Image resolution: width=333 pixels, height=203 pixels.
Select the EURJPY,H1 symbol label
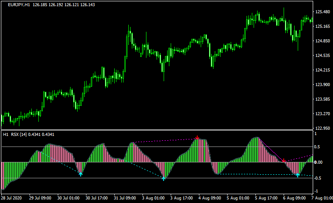coord(21,4)
